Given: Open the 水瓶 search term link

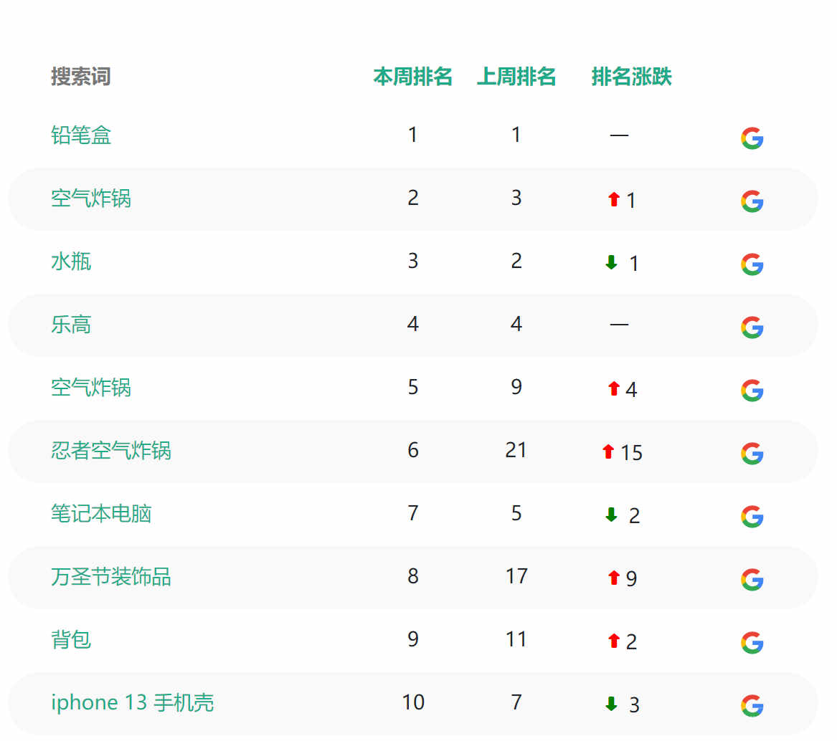Looking at the screenshot, I should [71, 262].
